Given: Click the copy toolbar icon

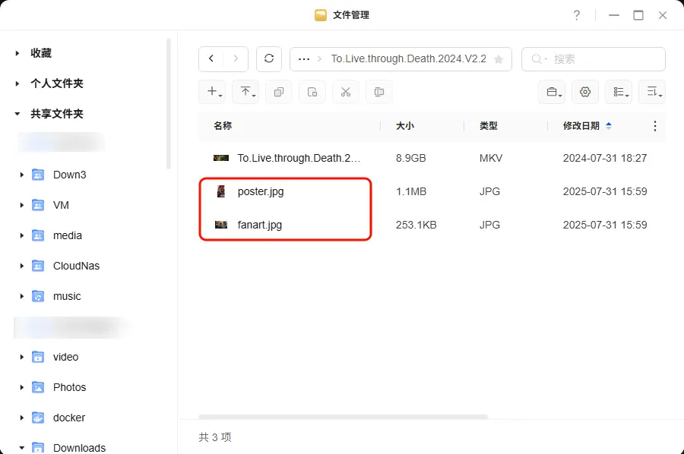Looking at the screenshot, I should [x=279, y=92].
